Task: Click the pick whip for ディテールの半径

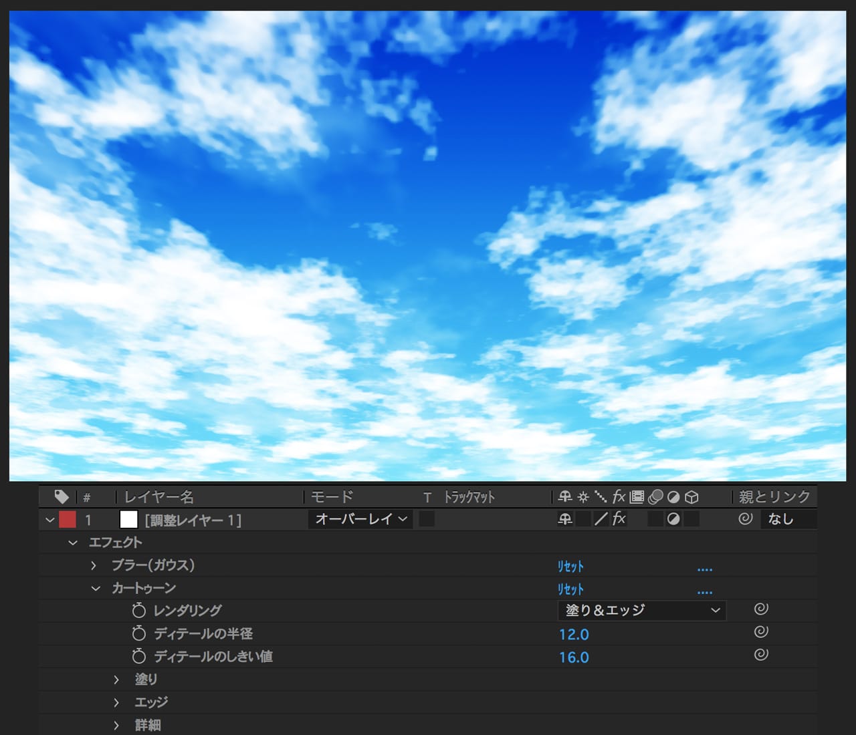Action: (760, 631)
